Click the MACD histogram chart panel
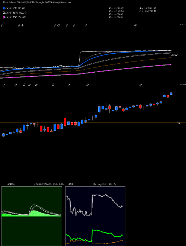The width and height of the screenshot is (186, 246). 32,216
